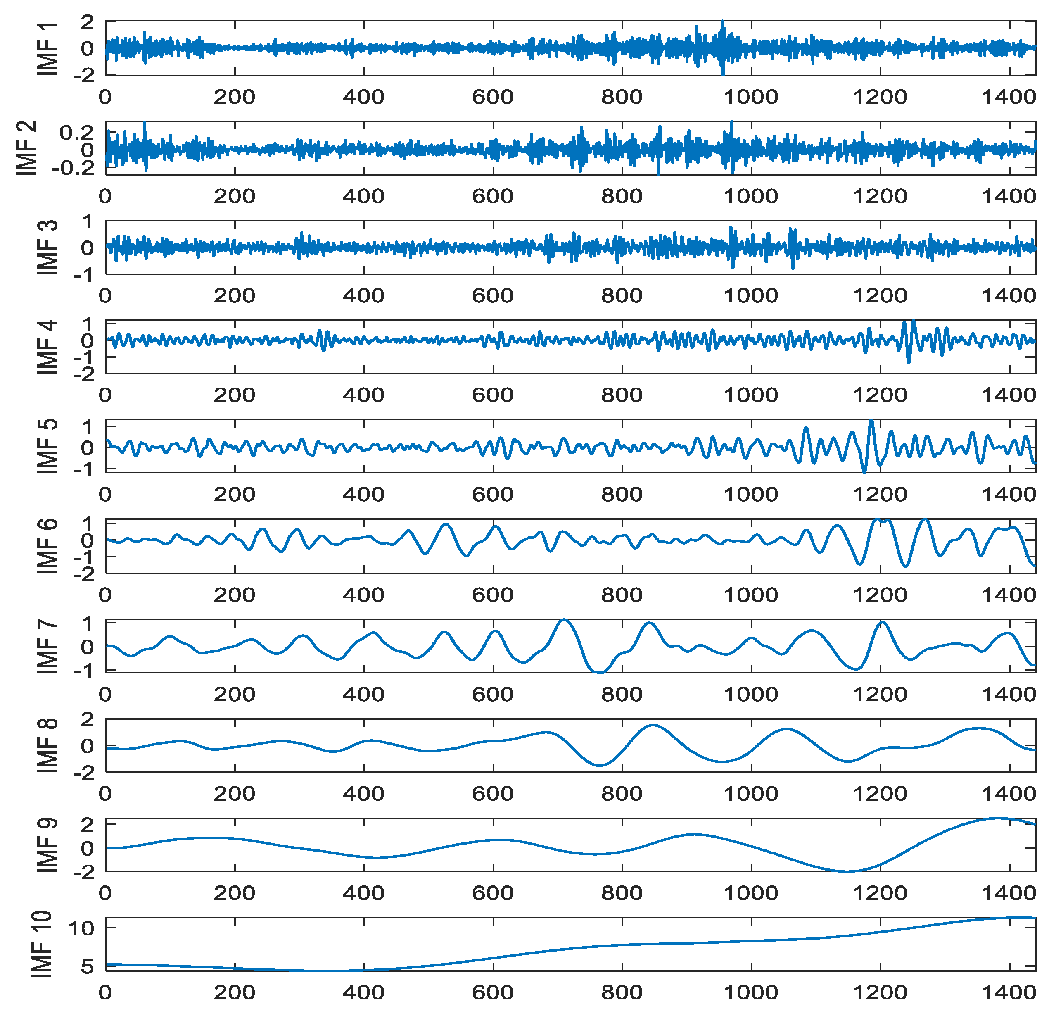Click the IMF 1 y-axis label
Viewport: 1049px width, 1016px height.
point(47,49)
